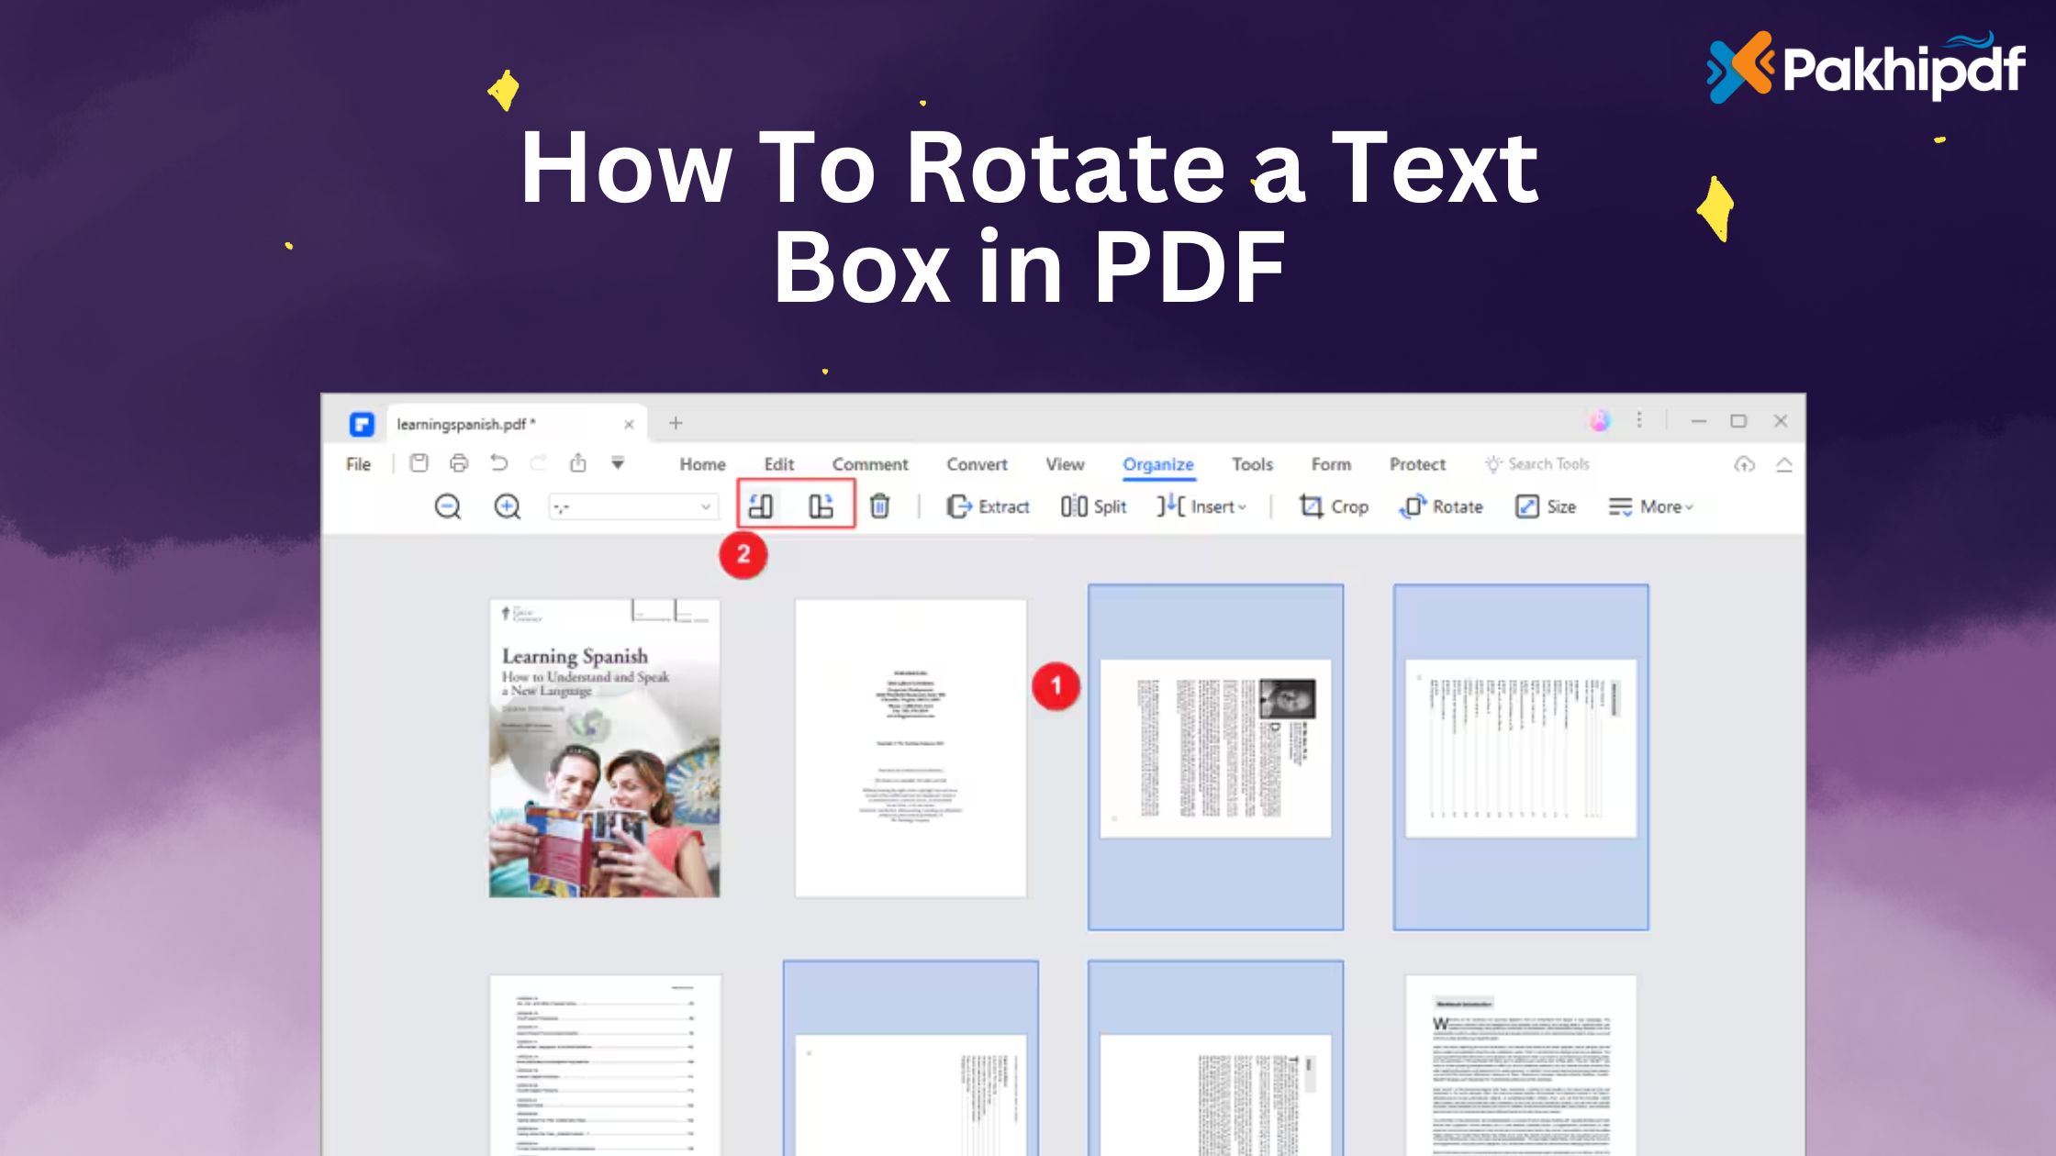Open the File menu
The height and width of the screenshot is (1156, 2056).
(x=359, y=464)
